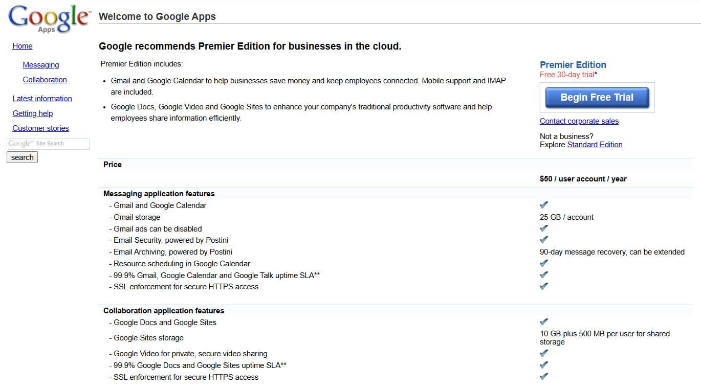Open the Getting help page
The width and height of the screenshot is (701, 392).
tap(32, 113)
